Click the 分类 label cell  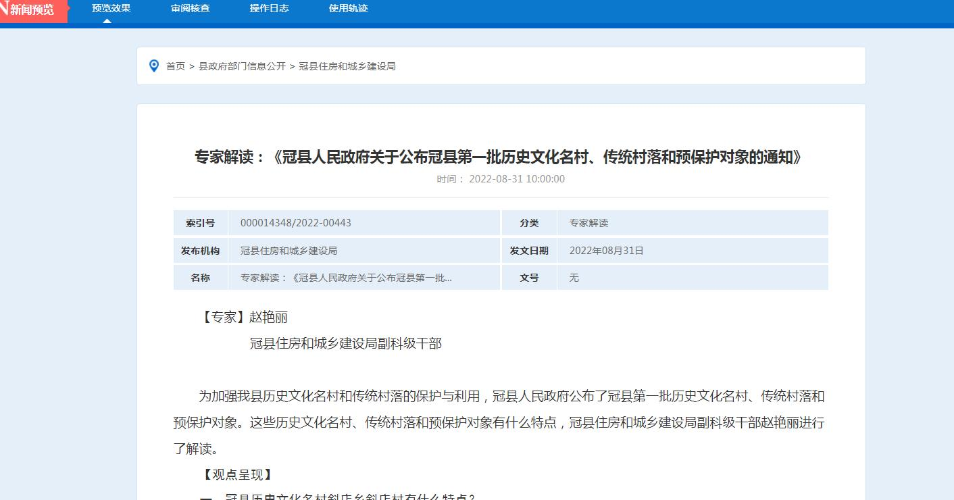(x=529, y=223)
